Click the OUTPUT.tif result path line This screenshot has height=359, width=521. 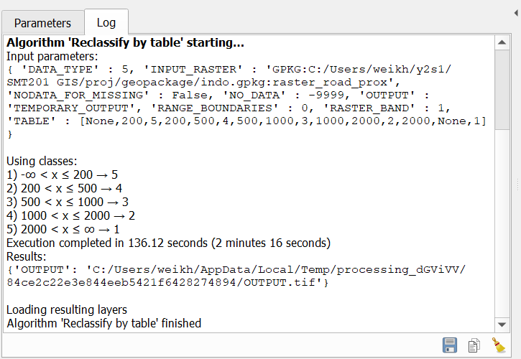pyautogui.click(x=167, y=282)
